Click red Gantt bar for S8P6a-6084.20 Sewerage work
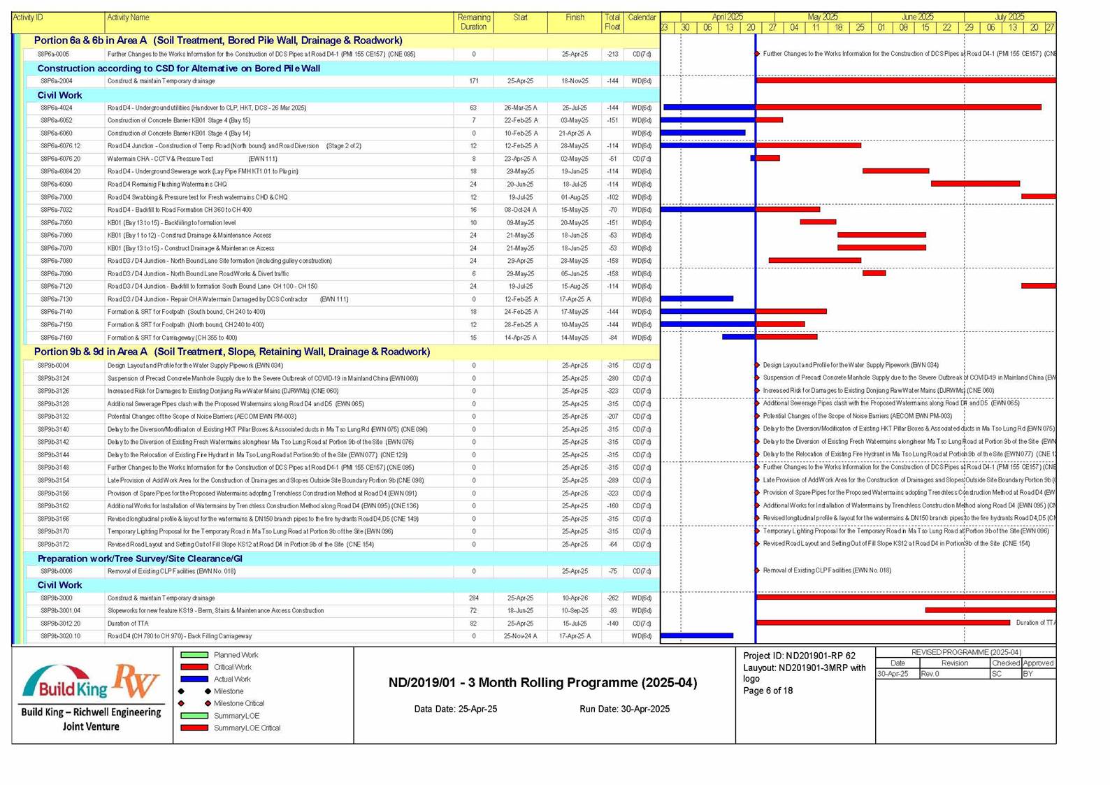1110x785 pixels. [x=895, y=171]
